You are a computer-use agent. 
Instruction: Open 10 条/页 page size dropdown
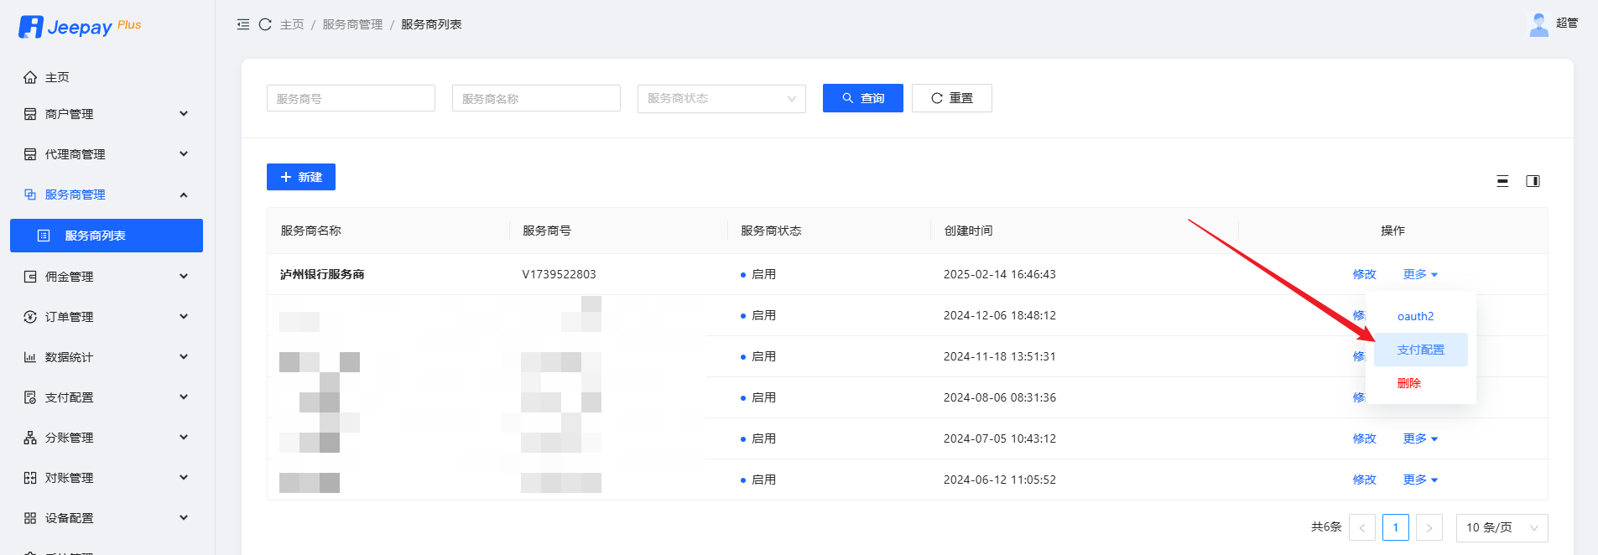(1501, 527)
